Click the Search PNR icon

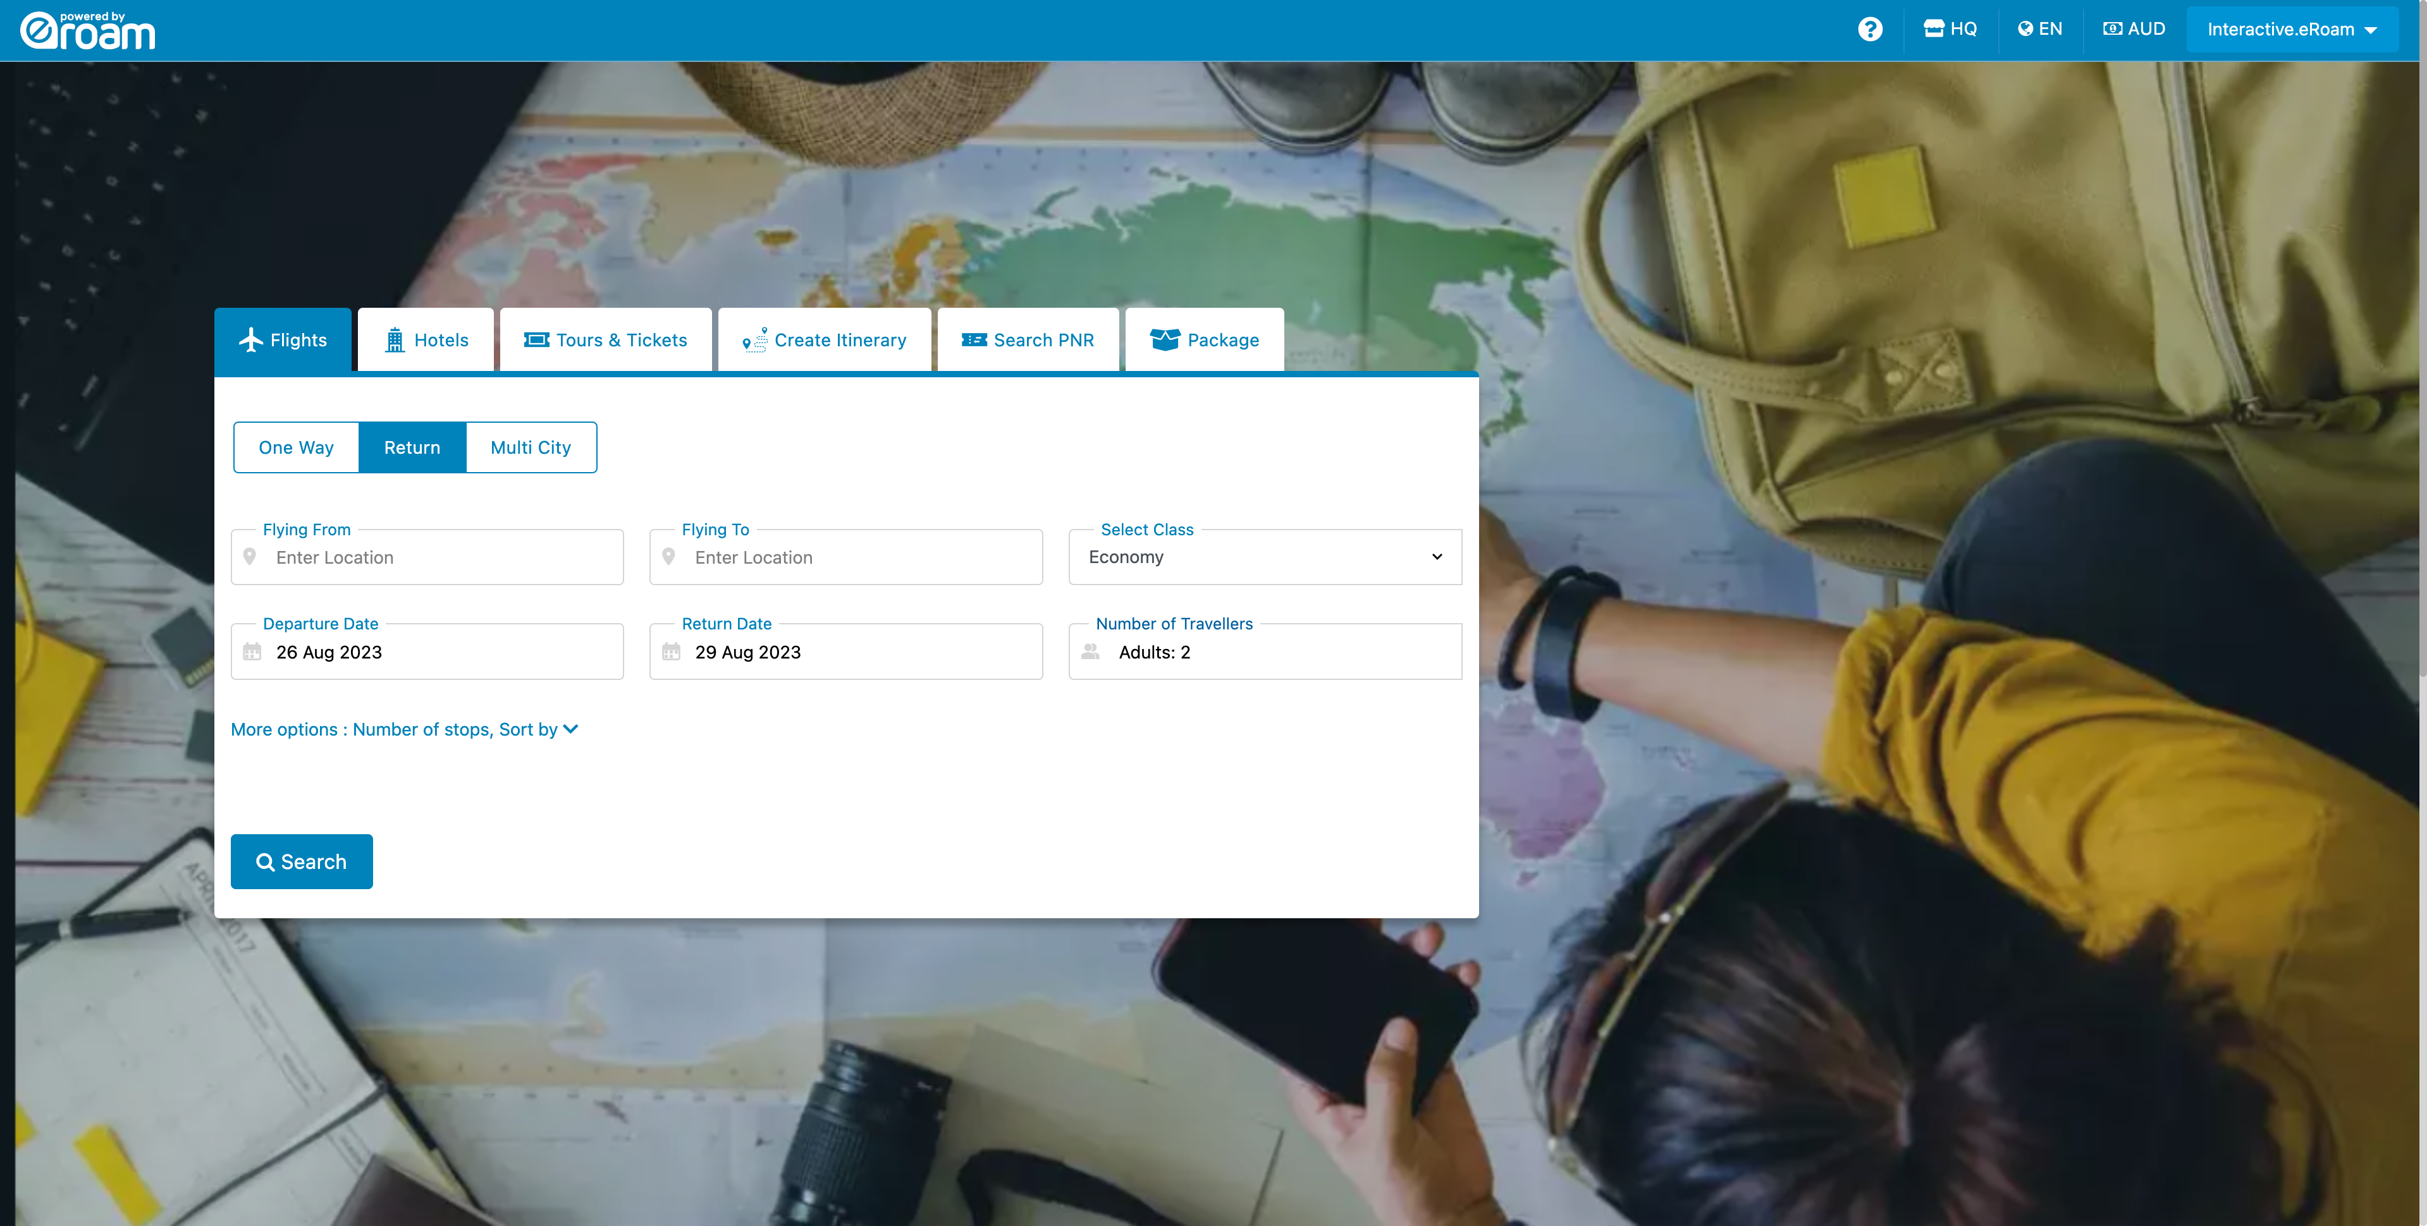click(971, 339)
